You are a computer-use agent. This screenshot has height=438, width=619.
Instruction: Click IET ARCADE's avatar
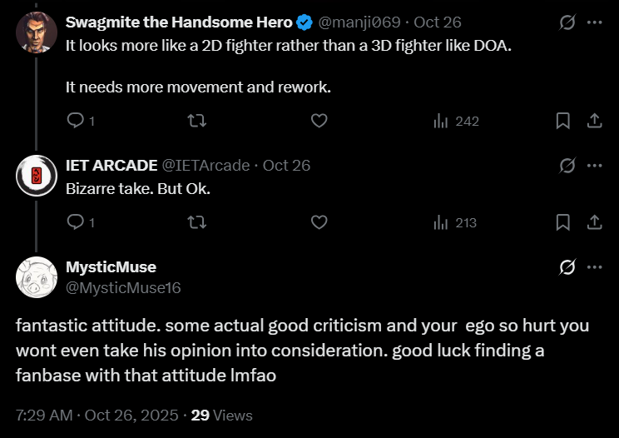coord(37,176)
